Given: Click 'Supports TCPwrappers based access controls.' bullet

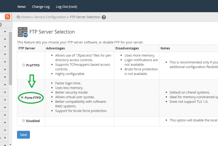Looking at the screenshot, I should [83, 67].
